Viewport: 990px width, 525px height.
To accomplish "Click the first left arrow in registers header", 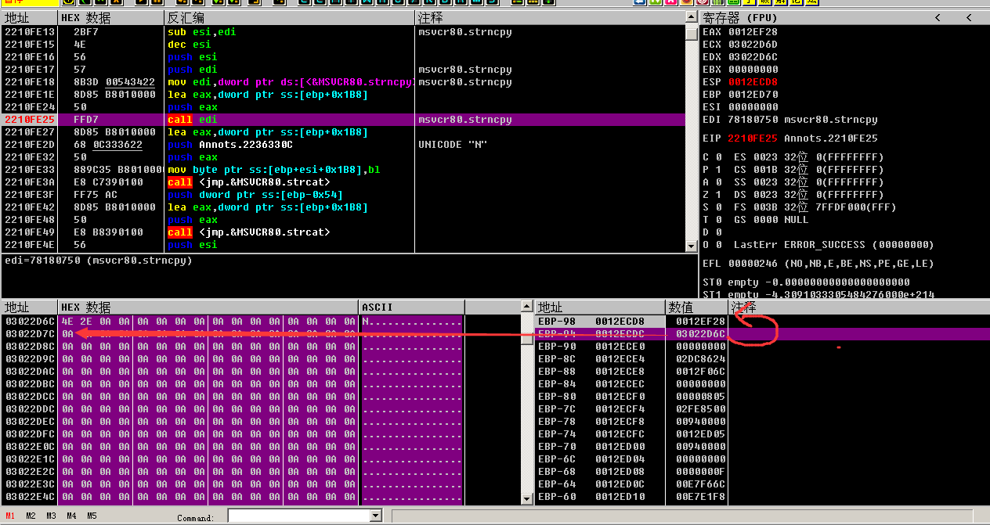I will tap(938, 17).
